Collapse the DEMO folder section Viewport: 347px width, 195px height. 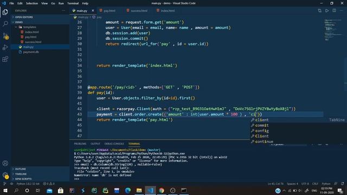click(40, 22)
